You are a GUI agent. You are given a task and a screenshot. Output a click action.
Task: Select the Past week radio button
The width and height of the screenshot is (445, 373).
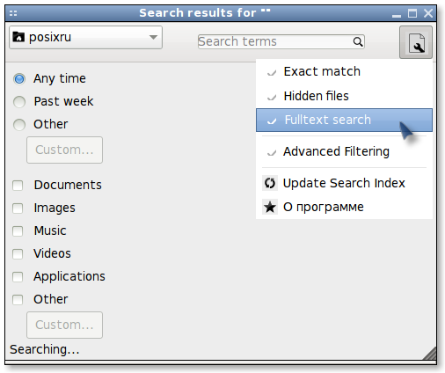click(x=19, y=102)
